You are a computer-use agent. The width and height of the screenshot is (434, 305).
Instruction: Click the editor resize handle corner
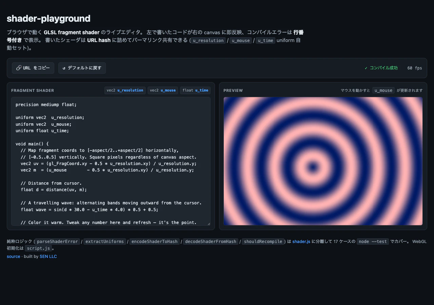pyautogui.click(x=209, y=224)
